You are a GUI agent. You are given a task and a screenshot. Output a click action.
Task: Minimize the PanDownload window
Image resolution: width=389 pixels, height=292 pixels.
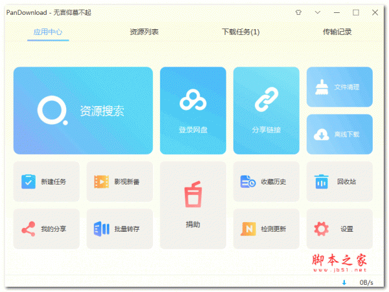336,12
